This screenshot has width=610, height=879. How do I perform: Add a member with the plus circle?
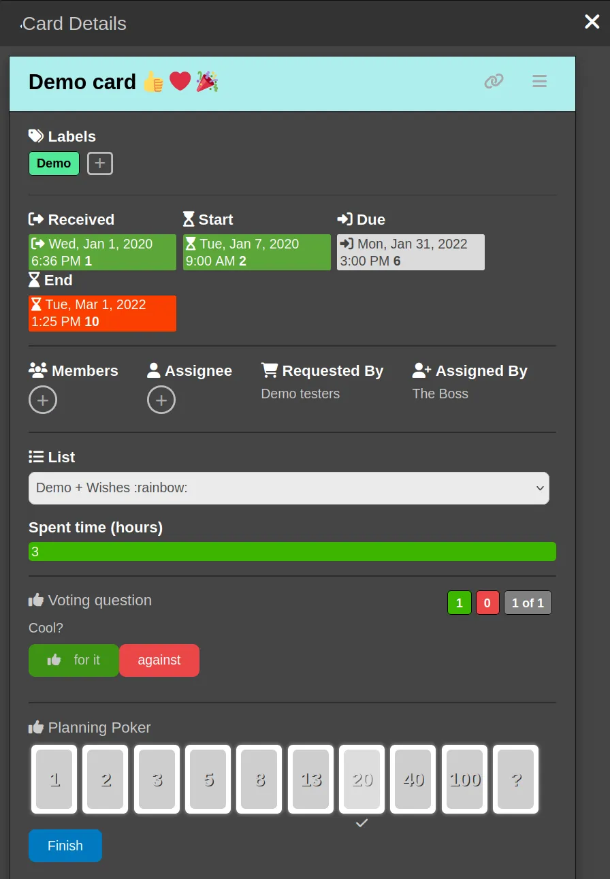coord(43,400)
